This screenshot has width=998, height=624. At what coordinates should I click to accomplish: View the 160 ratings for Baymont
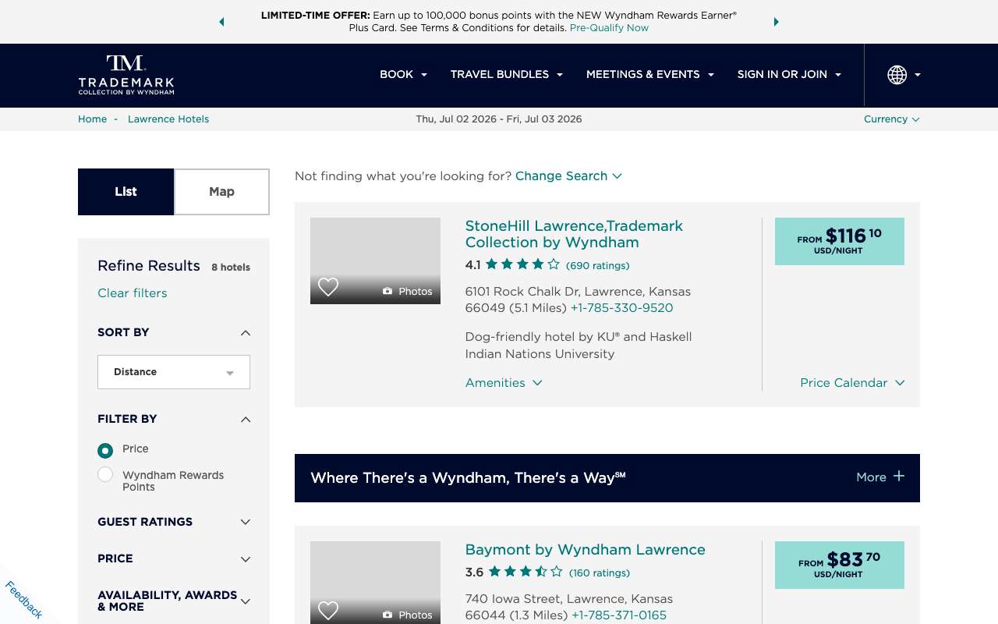(599, 573)
